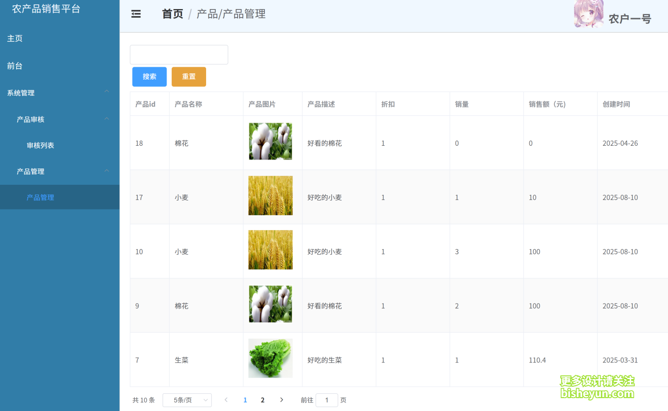Collapse the 产品管理 group chevron
The height and width of the screenshot is (411, 668).
[106, 170]
